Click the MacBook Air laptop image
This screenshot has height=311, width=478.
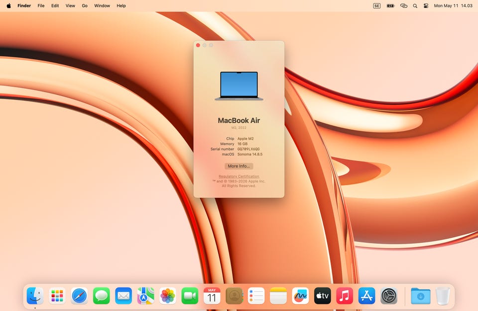(239, 86)
